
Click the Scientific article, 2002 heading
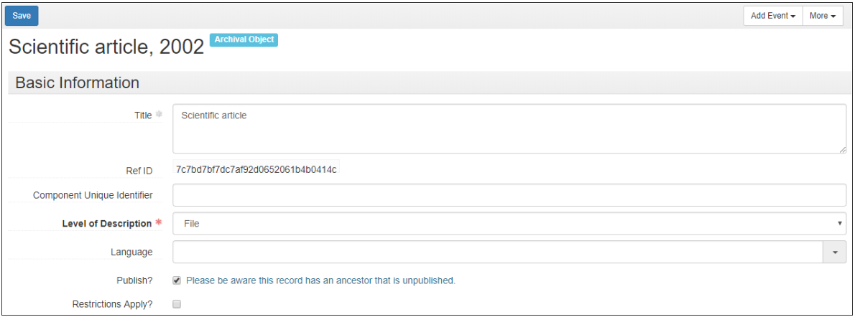(106, 47)
